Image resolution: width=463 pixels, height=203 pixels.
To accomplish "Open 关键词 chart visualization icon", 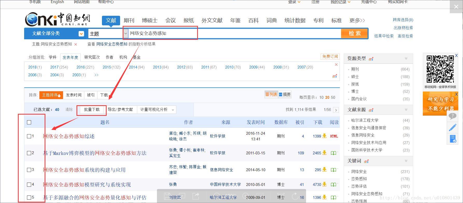I will tap(366, 161).
